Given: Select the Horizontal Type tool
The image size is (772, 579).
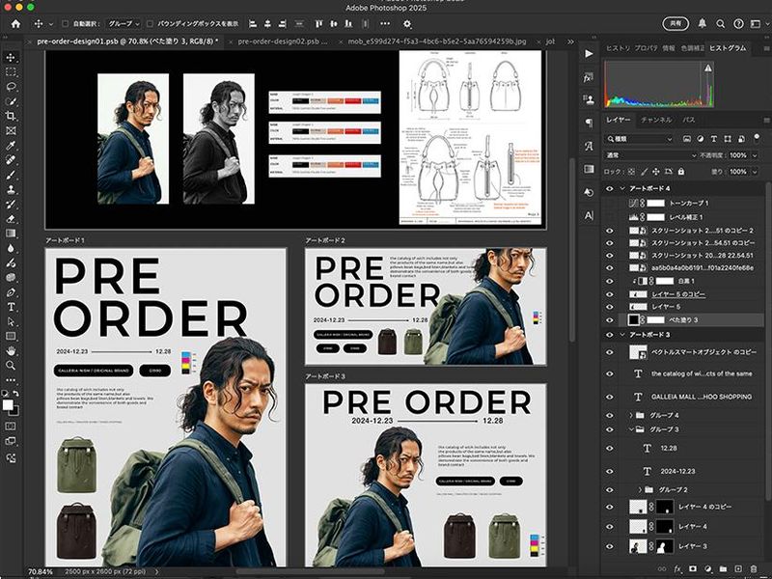Looking at the screenshot, I should pyautogui.click(x=11, y=306).
